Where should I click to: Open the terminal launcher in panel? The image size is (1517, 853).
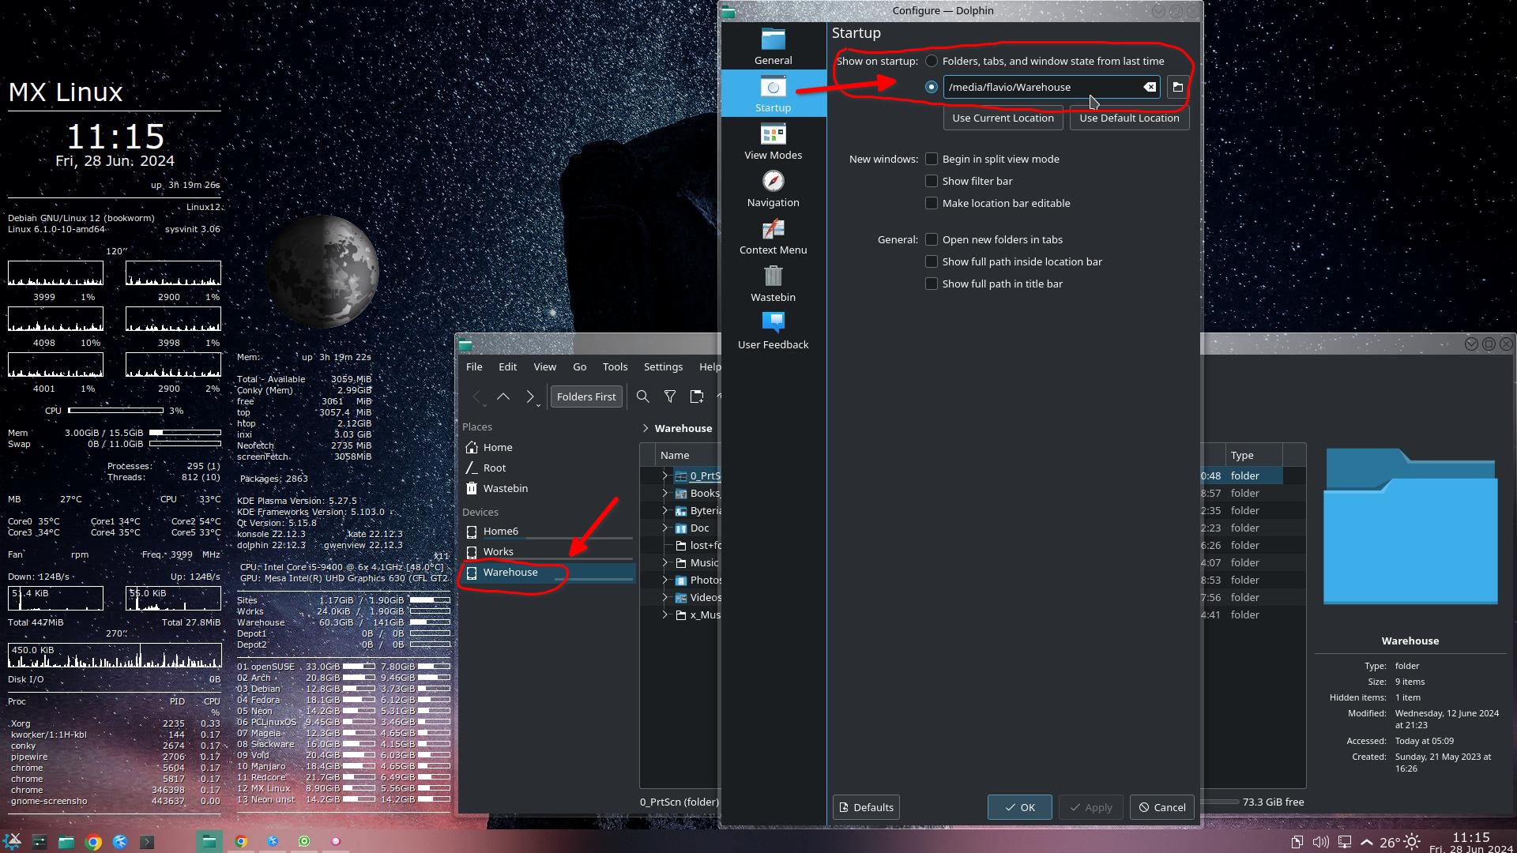click(147, 842)
